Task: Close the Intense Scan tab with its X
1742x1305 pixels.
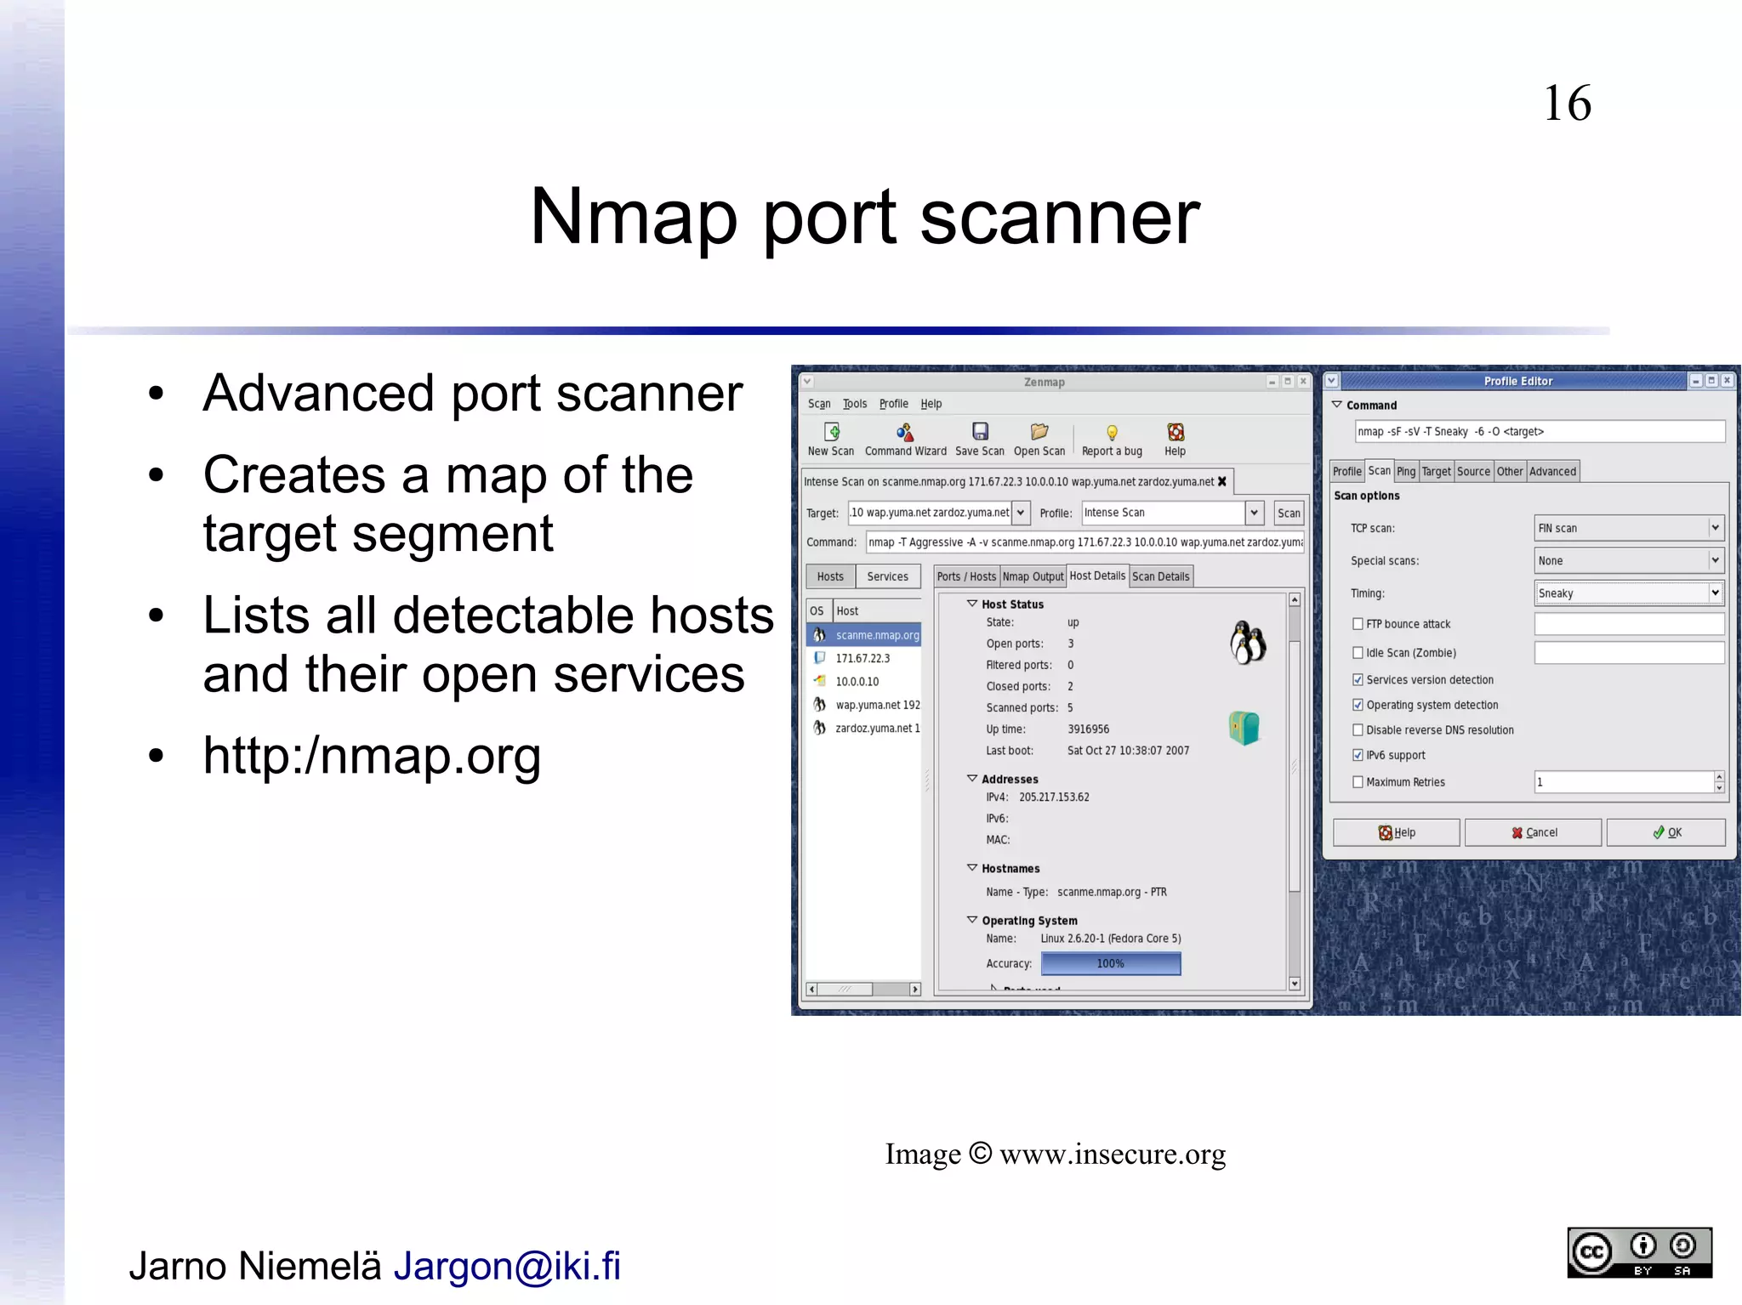Action: (x=1222, y=481)
